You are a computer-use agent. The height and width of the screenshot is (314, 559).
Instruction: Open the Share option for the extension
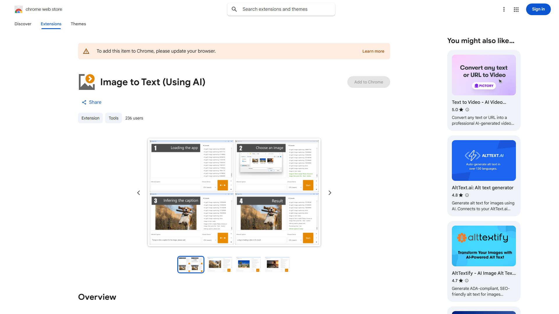(91, 102)
